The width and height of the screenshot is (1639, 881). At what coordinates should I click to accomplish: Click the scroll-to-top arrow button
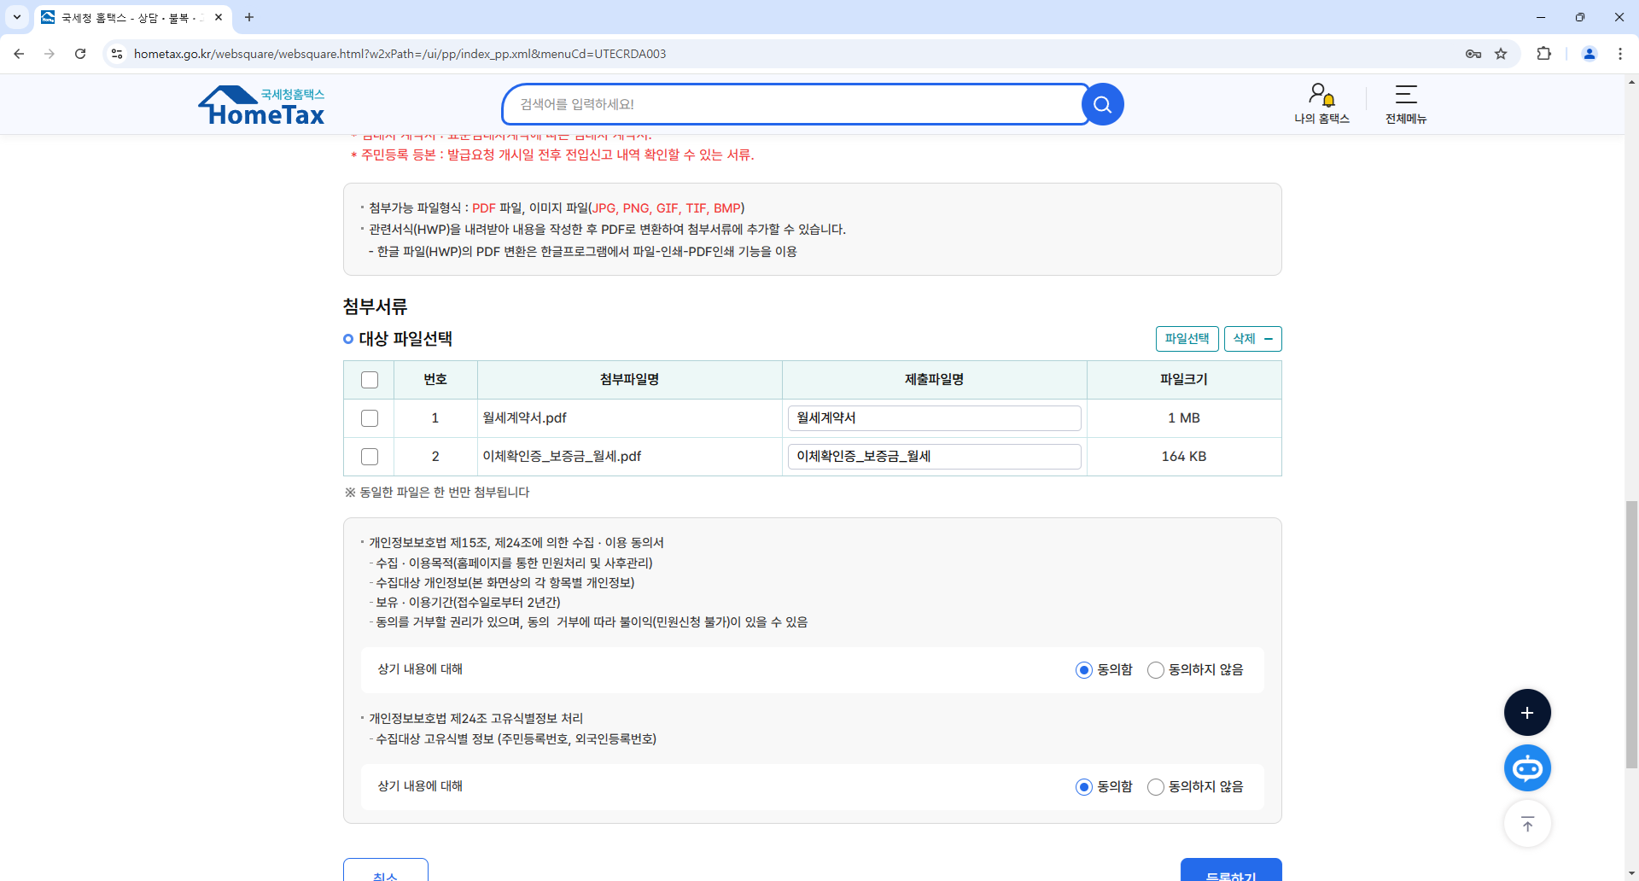pos(1527,824)
